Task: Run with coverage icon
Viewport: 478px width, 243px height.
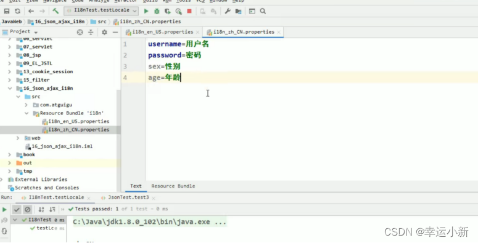Action: [167, 11]
